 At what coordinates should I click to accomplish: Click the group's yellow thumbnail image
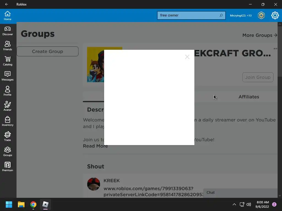point(96,65)
